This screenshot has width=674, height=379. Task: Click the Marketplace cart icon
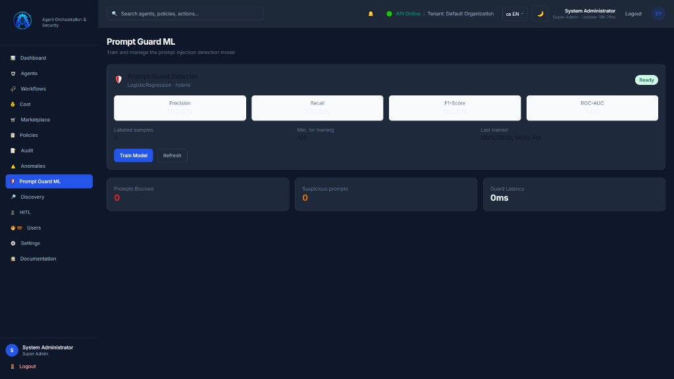coord(13,120)
